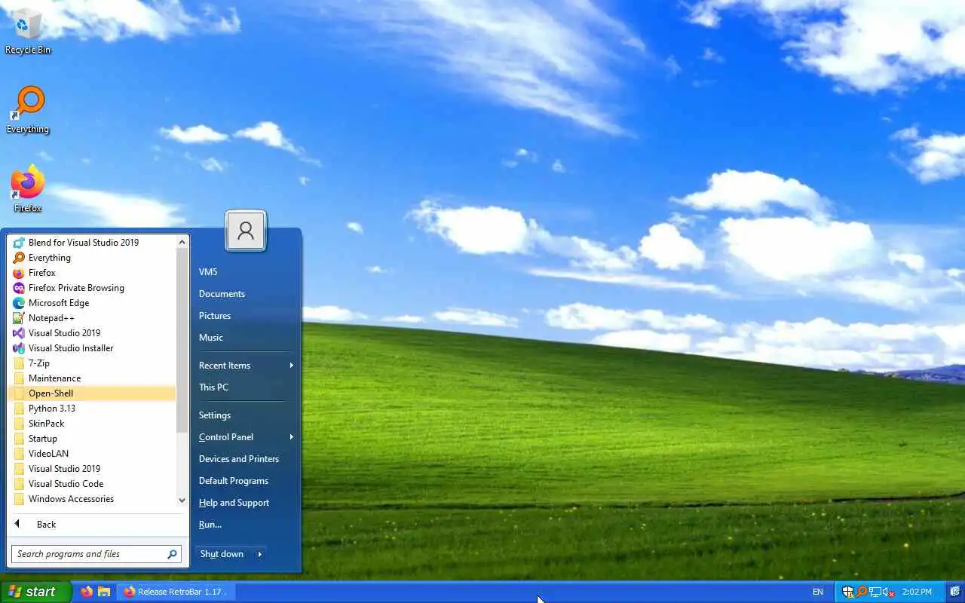965x603 pixels.
Task: Expand the SkinPack folder
Action: [92, 424]
